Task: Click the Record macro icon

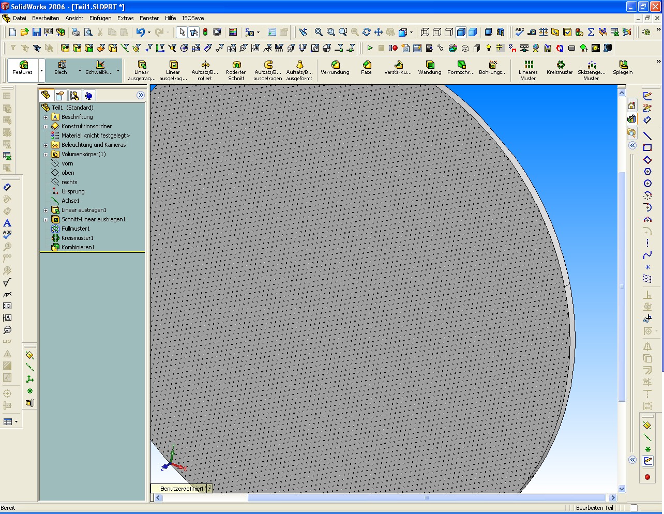Action: click(394, 48)
